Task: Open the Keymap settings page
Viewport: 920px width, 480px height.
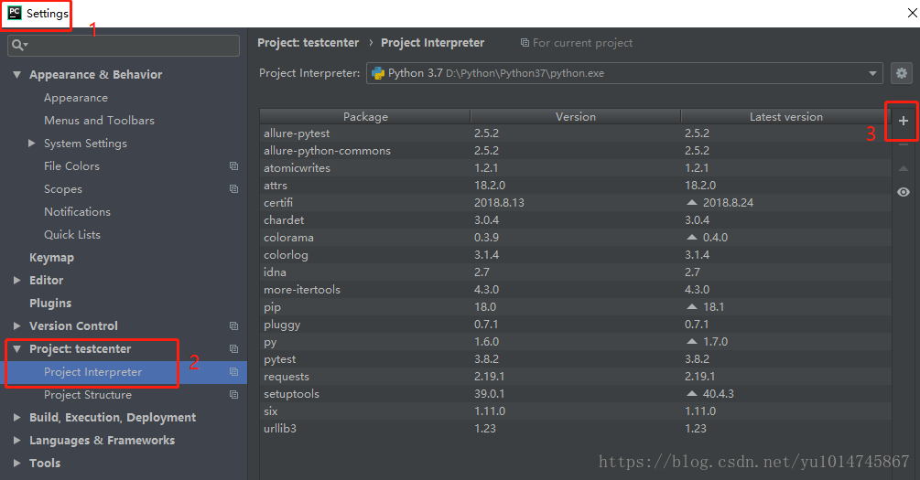Action: pyautogui.click(x=51, y=257)
